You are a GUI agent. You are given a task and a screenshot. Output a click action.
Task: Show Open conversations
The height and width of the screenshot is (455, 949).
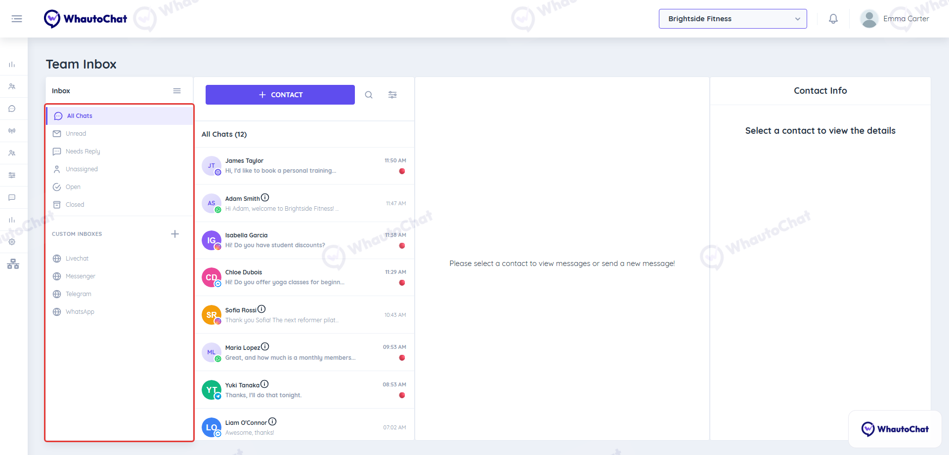coord(120,187)
